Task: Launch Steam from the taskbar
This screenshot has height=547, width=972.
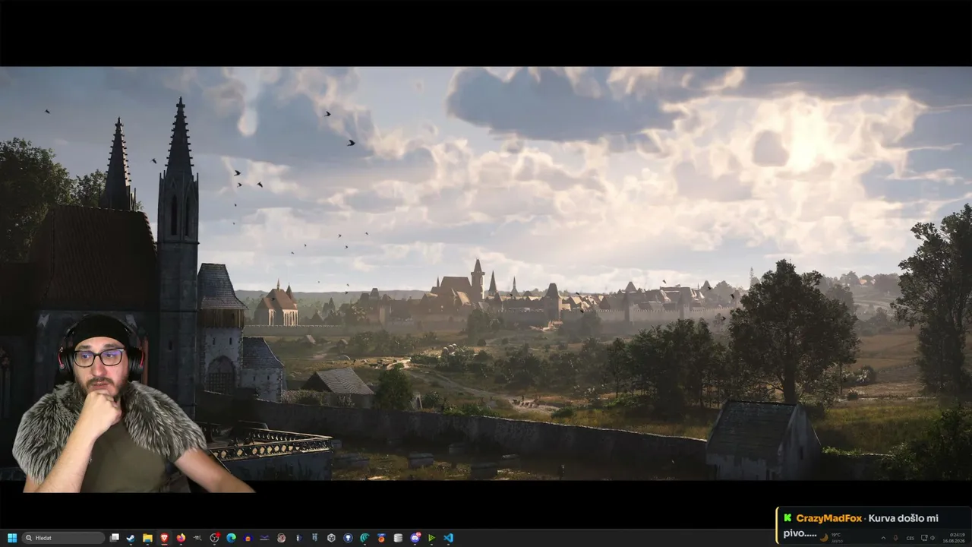Action: (131, 538)
